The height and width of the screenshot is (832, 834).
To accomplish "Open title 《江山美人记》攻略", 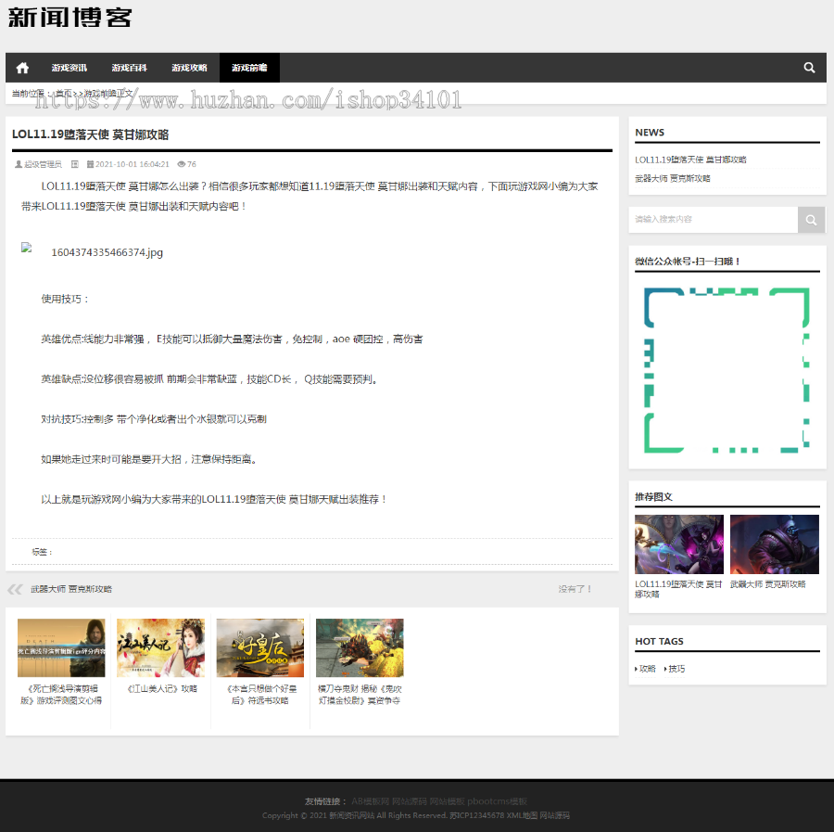I will (161, 689).
